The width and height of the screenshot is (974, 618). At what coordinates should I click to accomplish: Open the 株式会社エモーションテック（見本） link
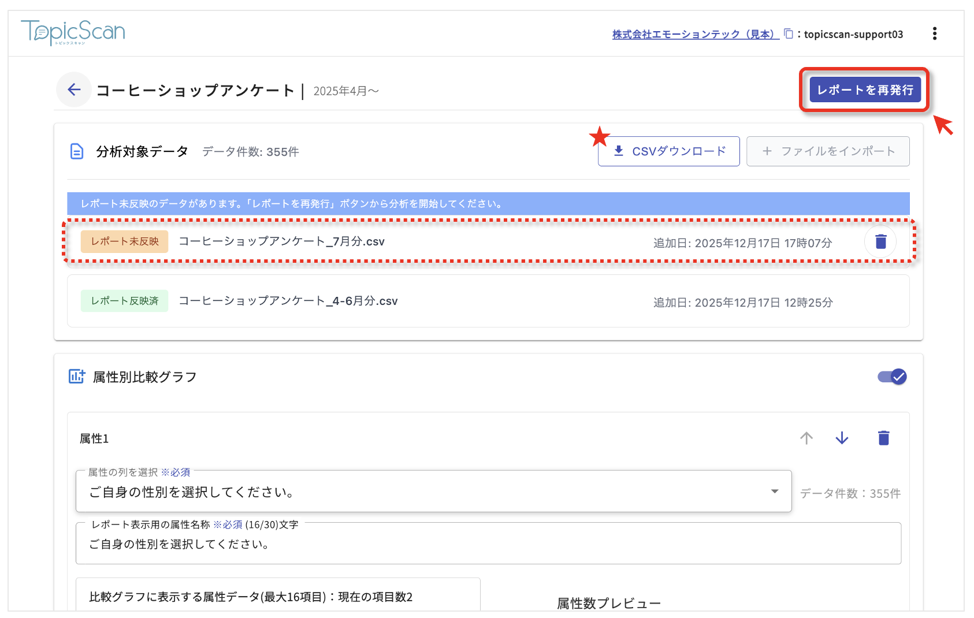696,34
